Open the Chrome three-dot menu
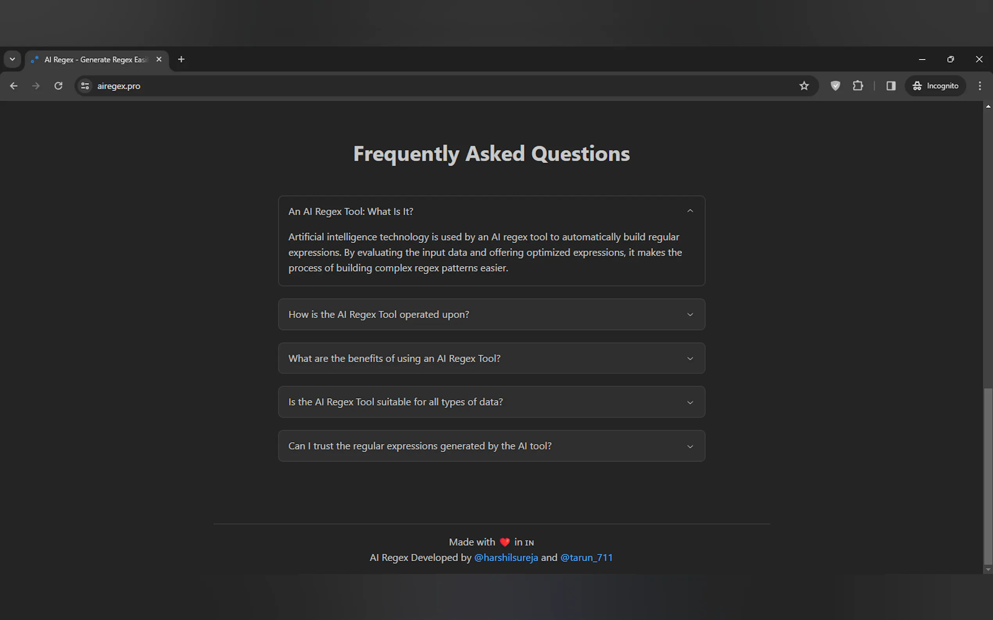993x620 pixels. tap(979, 86)
